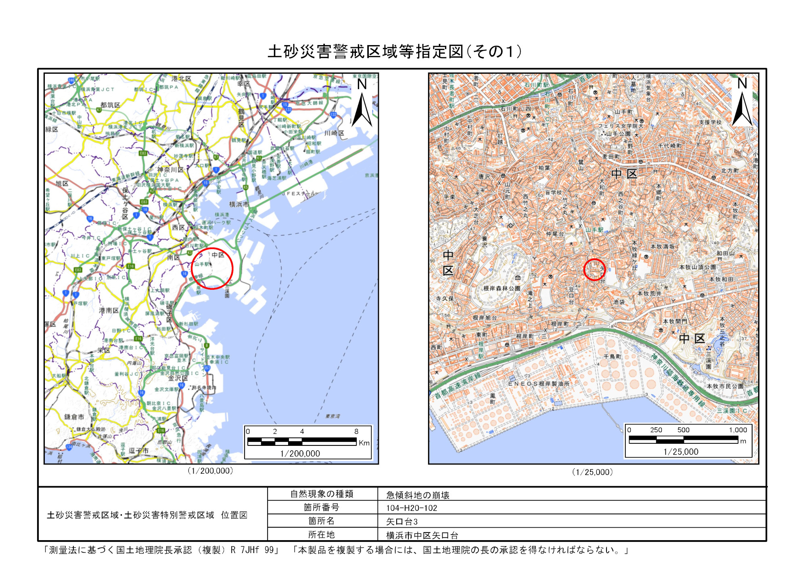Select the red circle on the 1/25,000 map
The height and width of the screenshot is (570, 807).
pos(595,270)
